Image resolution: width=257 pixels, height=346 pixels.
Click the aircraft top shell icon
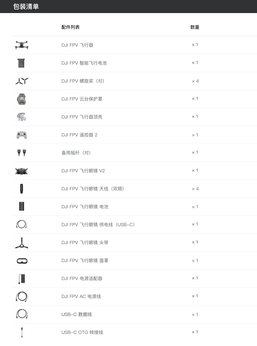point(21,117)
